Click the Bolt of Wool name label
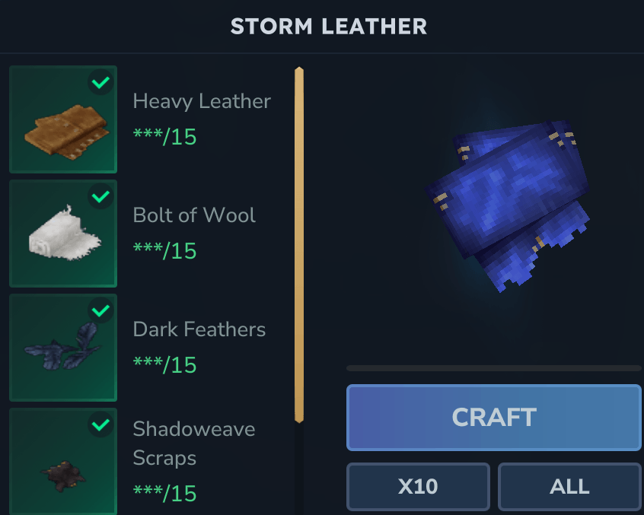The width and height of the screenshot is (644, 515). click(x=194, y=215)
